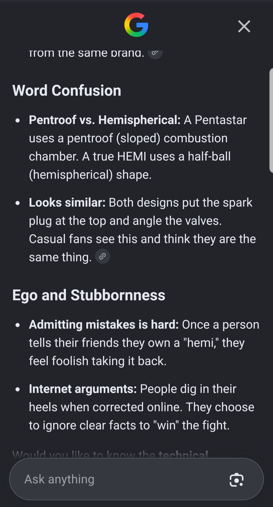Click the word "HEMI" in first bullet
Screen dimensions: 273x507
pyautogui.click(x=132, y=156)
